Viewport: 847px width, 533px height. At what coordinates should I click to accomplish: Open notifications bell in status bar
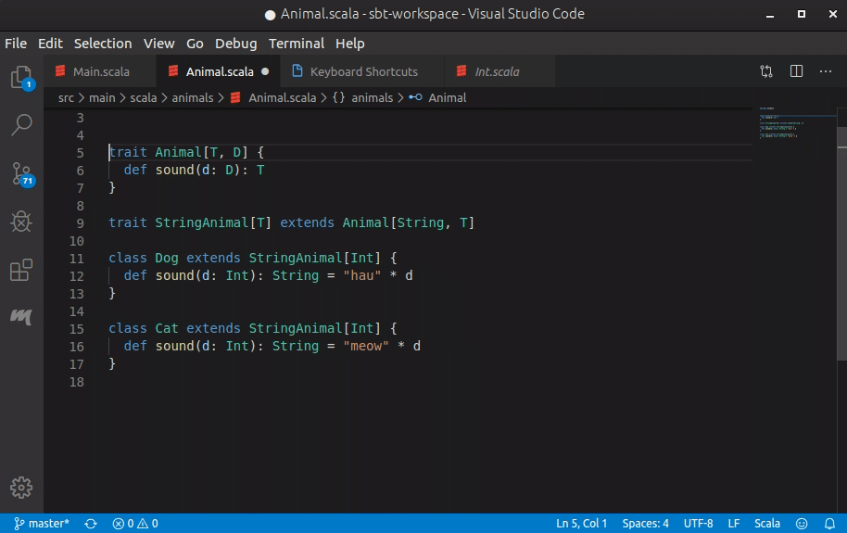pos(829,524)
